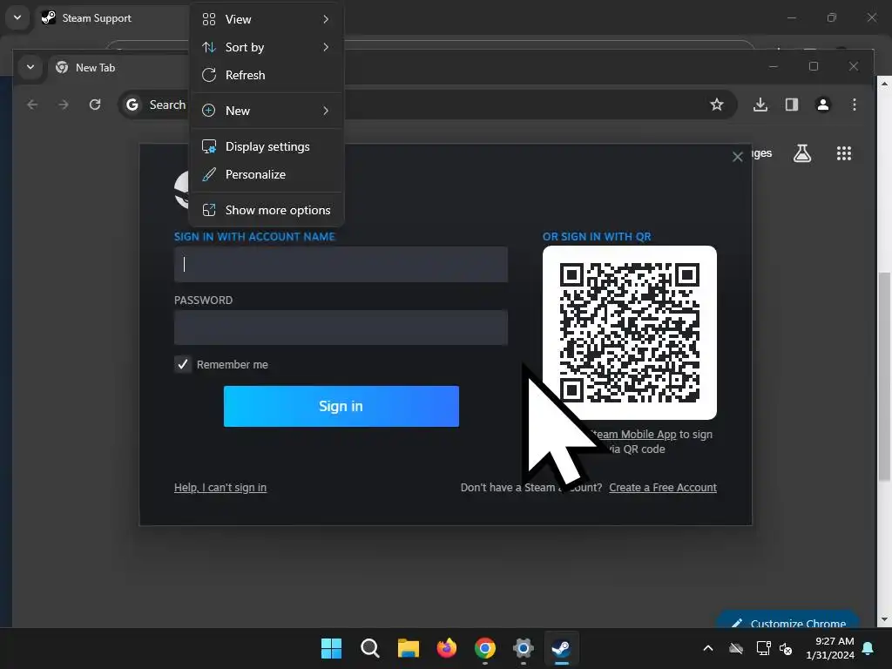
Task: Select Personalize in the context menu
Action: (x=267, y=174)
